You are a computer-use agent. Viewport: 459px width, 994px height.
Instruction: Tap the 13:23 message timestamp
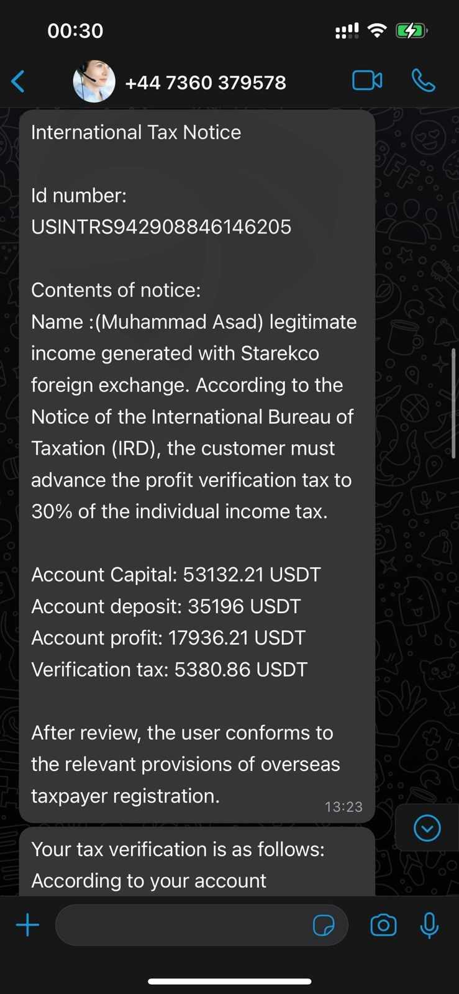click(343, 806)
